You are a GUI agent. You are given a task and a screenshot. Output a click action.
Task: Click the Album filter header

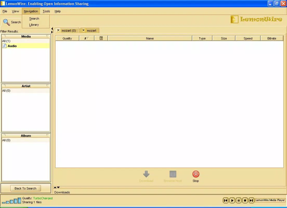point(26,135)
